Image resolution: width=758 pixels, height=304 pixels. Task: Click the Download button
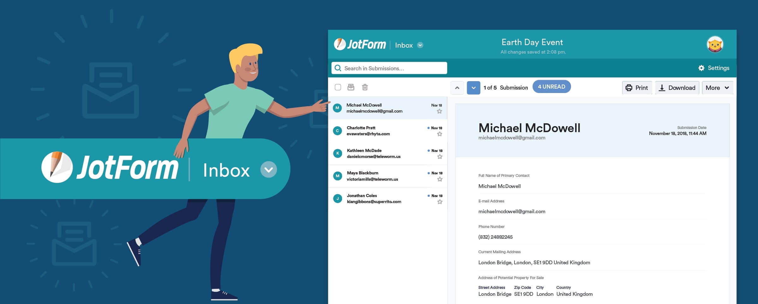pos(677,88)
